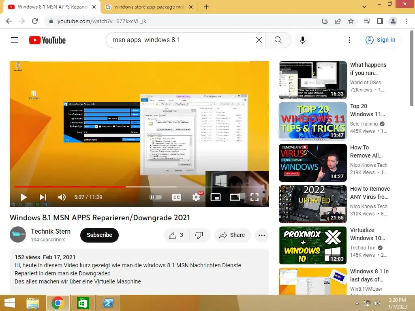Open PowerShell from taskbar
The image size is (415, 311).
tap(108, 303)
